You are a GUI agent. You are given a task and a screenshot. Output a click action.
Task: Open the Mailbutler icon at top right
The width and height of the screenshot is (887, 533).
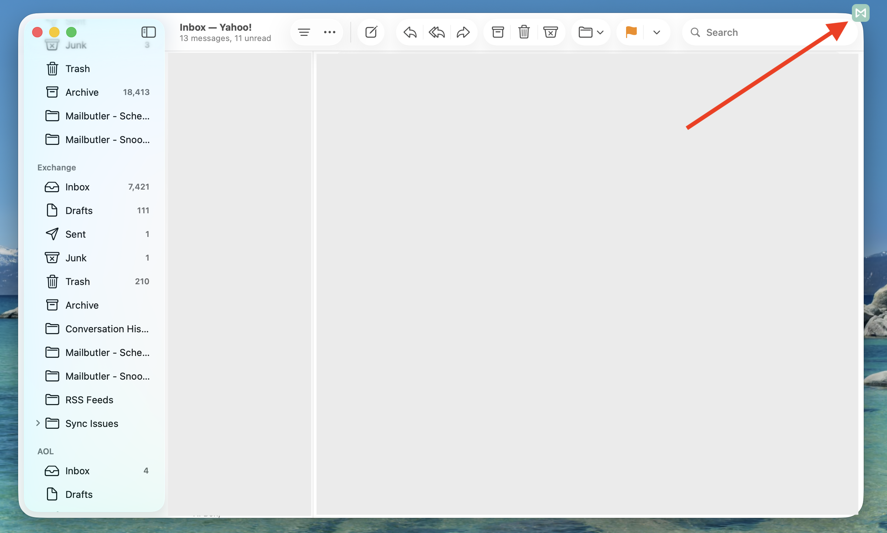point(861,13)
